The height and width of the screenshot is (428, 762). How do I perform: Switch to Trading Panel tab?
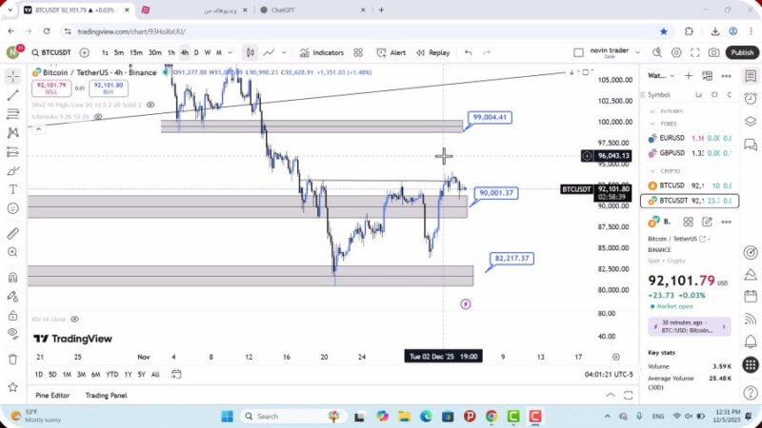coord(106,396)
